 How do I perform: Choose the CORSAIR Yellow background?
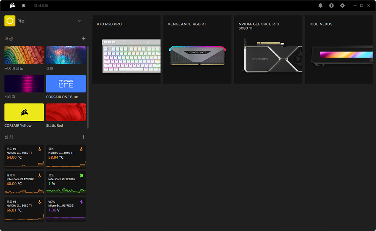pos(24,112)
